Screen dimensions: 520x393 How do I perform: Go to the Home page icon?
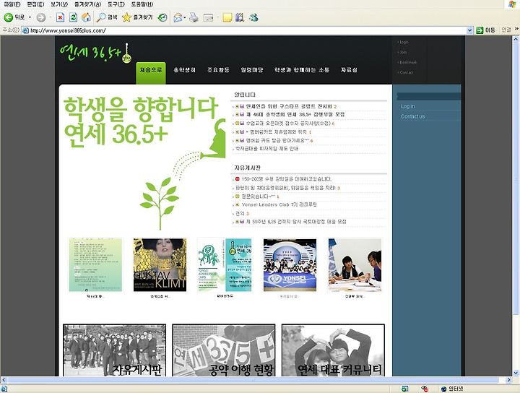point(86,17)
